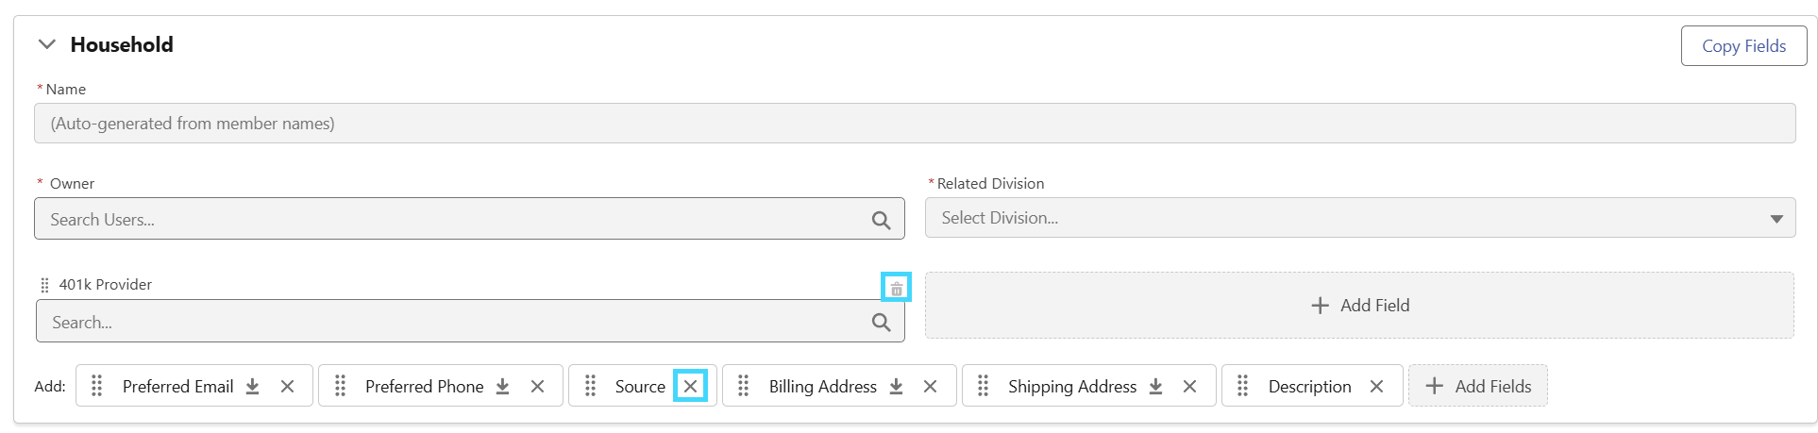The width and height of the screenshot is (1818, 433).
Task: Delete the 401k Provider field with trash icon
Action: [896, 289]
